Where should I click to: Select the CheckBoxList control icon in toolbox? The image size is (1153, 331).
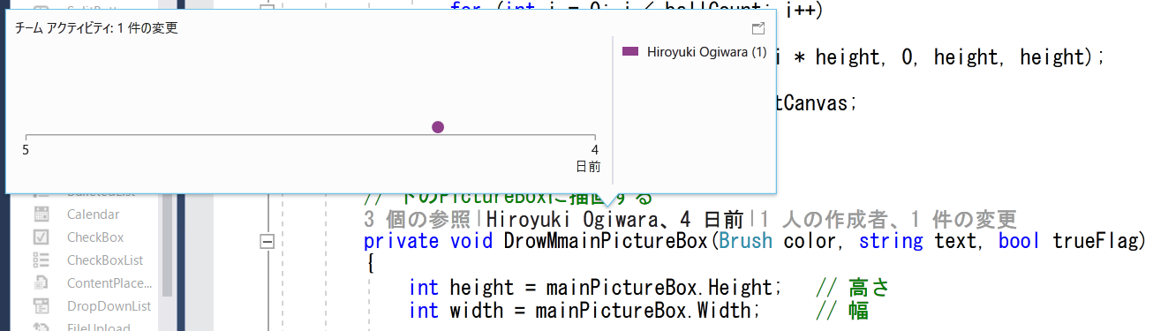click(x=41, y=260)
